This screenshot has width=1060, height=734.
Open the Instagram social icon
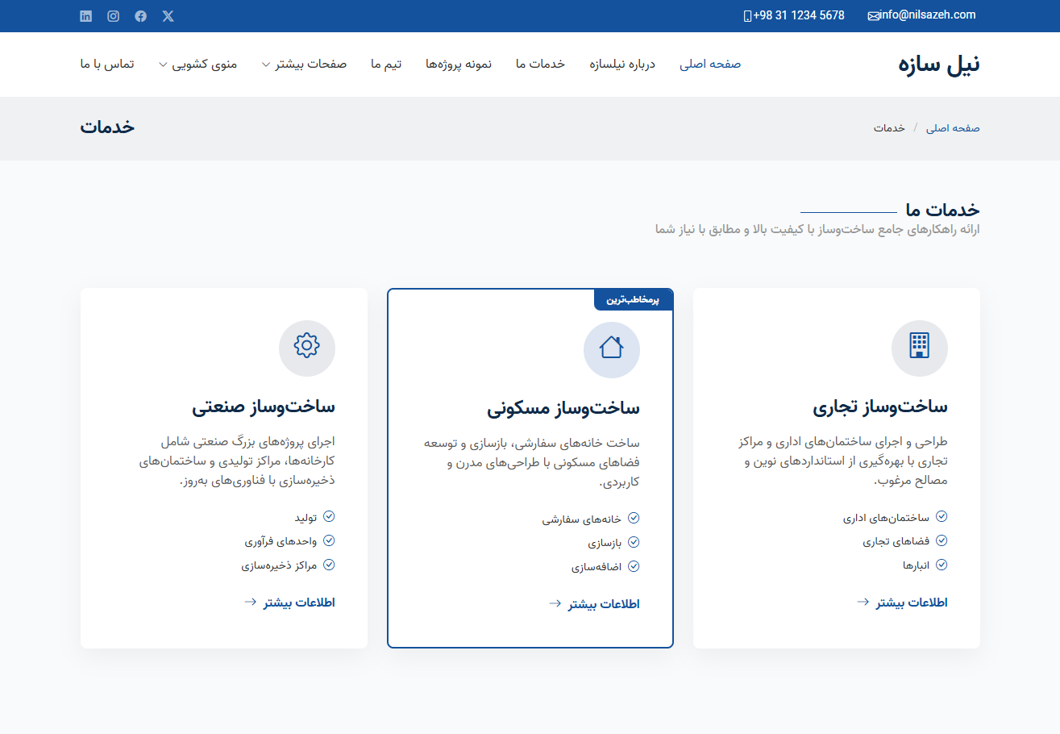114,16
